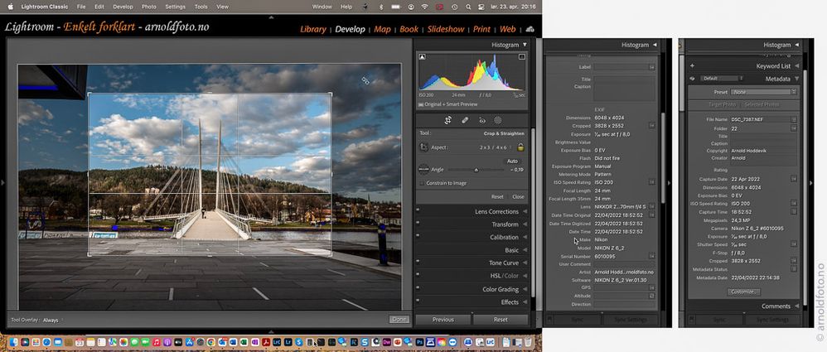Expand the HSL / Color panel

coord(525,276)
